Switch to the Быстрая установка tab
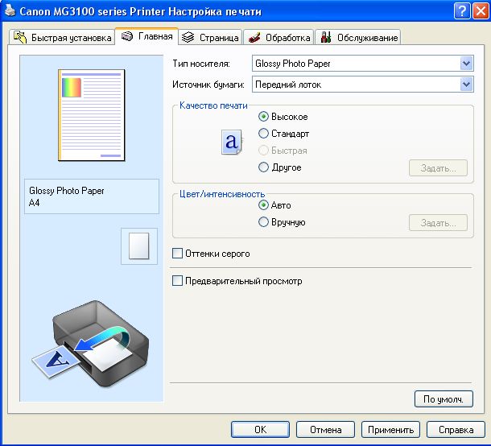Screen dimensions: 491x446 (62, 38)
